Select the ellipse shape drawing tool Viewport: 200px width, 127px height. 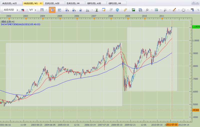[x=183, y=10]
